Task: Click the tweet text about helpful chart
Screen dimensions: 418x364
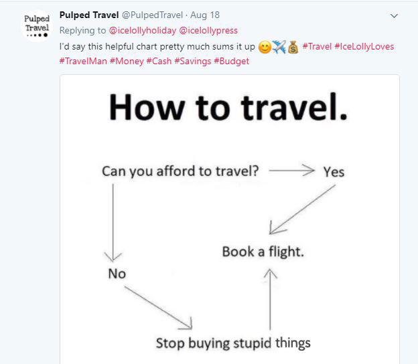Action: pyautogui.click(x=157, y=47)
